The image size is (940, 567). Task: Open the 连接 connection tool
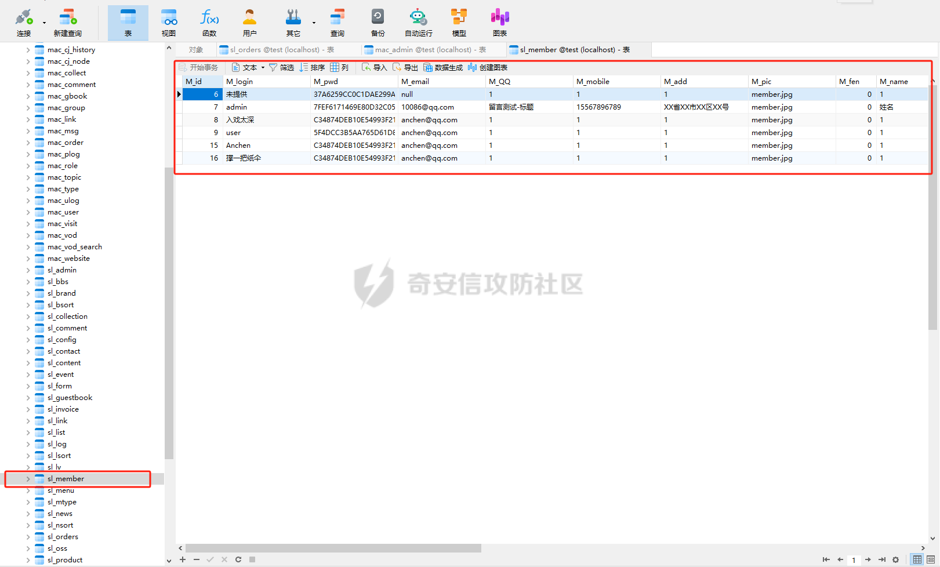point(24,23)
